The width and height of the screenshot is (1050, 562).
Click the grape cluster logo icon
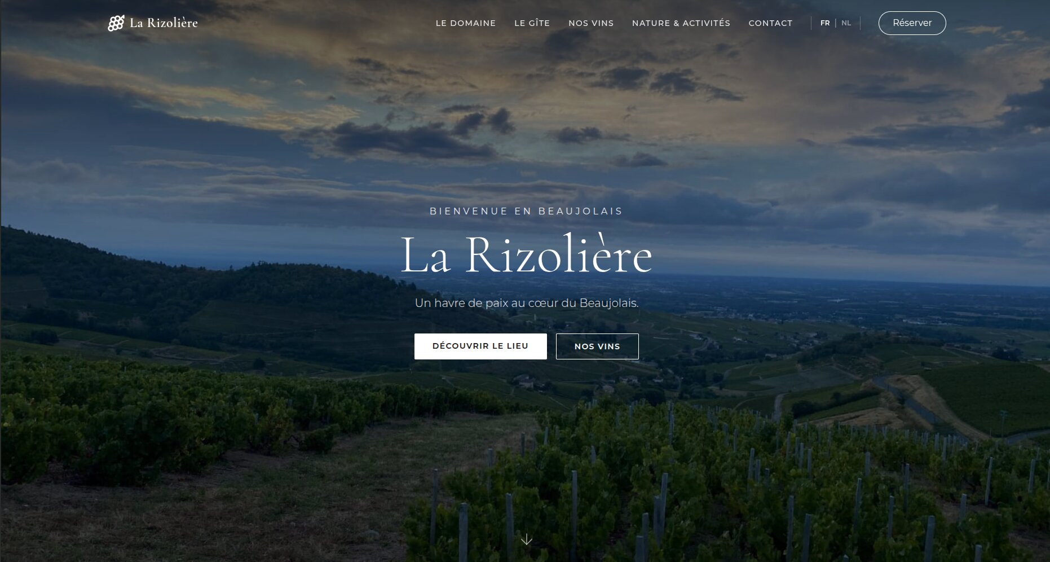pos(116,23)
